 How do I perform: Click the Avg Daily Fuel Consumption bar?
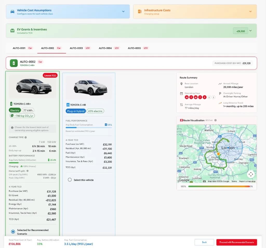click(89, 128)
